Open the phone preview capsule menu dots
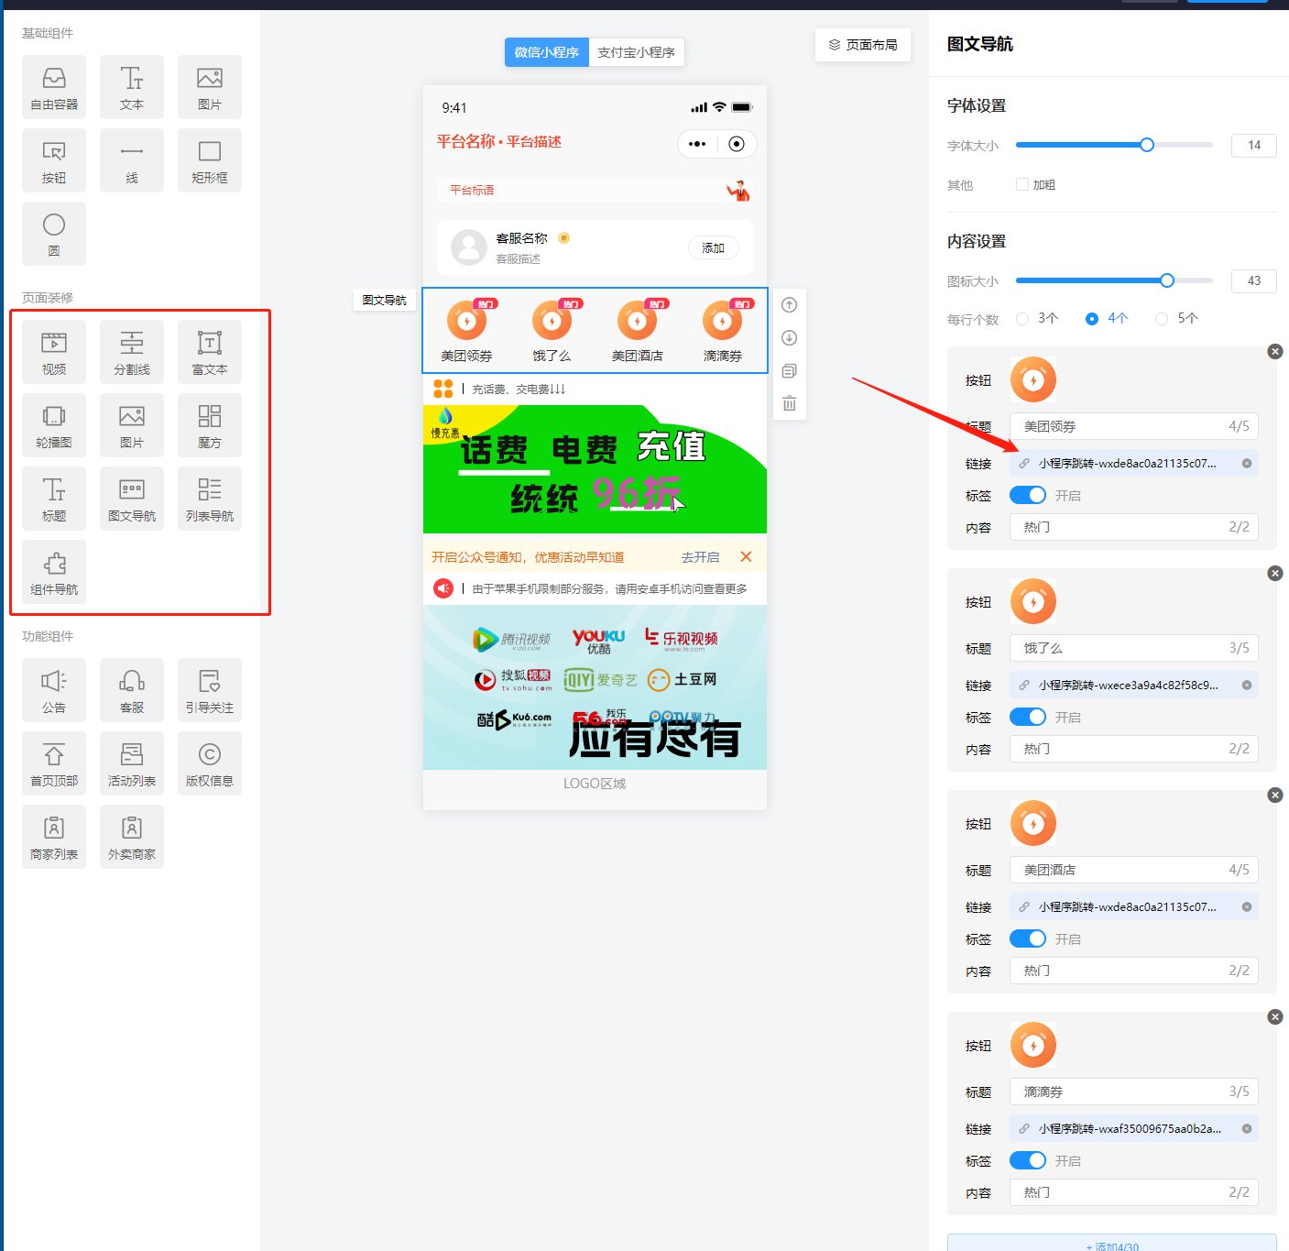1289x1251 pixels. [697, 144]
